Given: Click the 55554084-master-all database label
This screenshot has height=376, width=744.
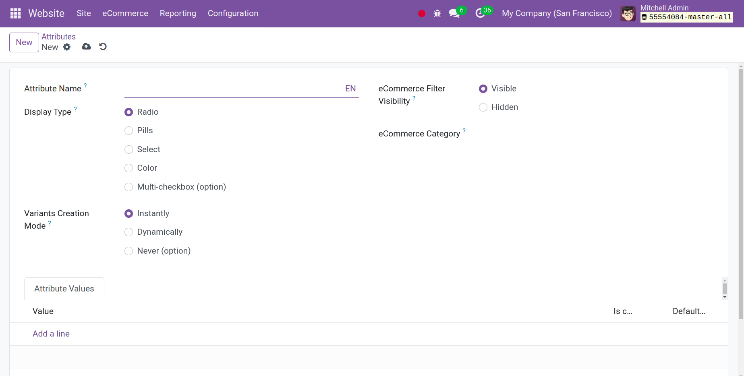Looking at the screenshot, I should point(687,17).
